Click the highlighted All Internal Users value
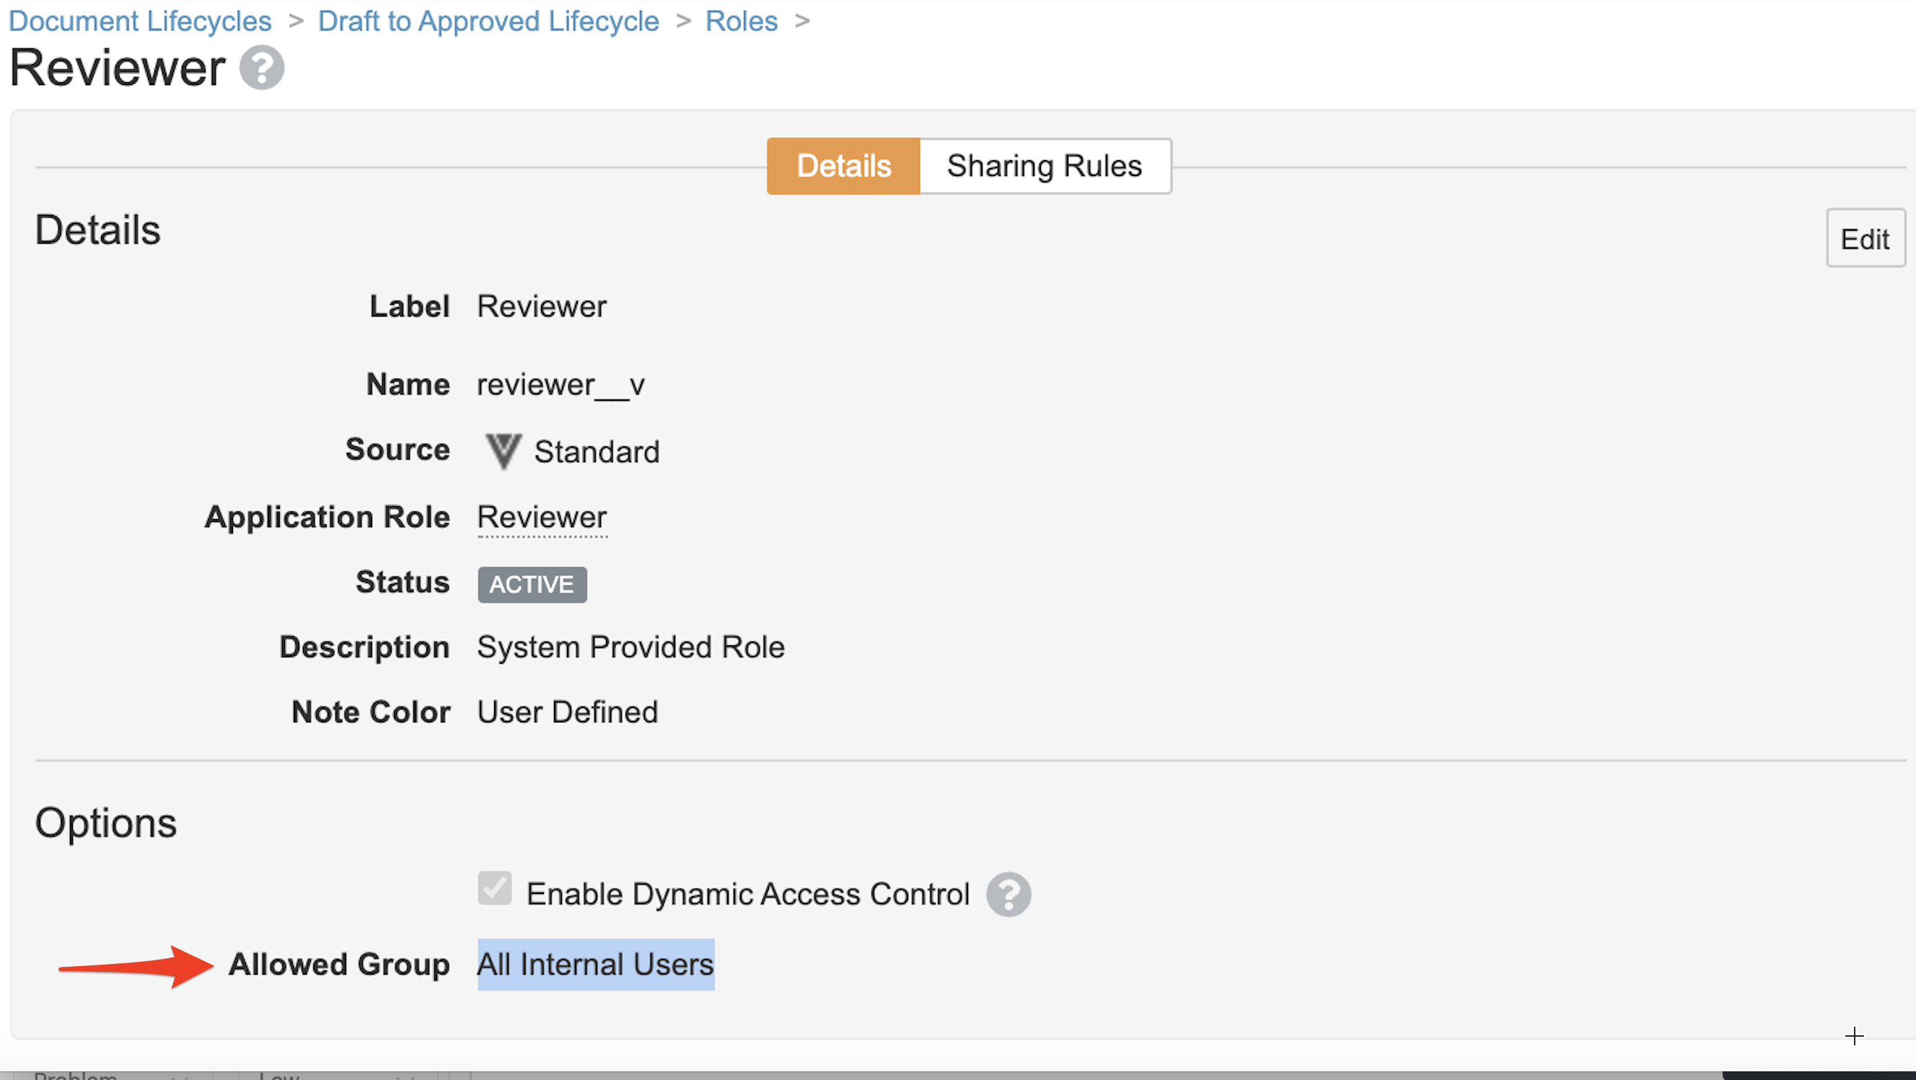The image size is (1916, 1080). 595,965
